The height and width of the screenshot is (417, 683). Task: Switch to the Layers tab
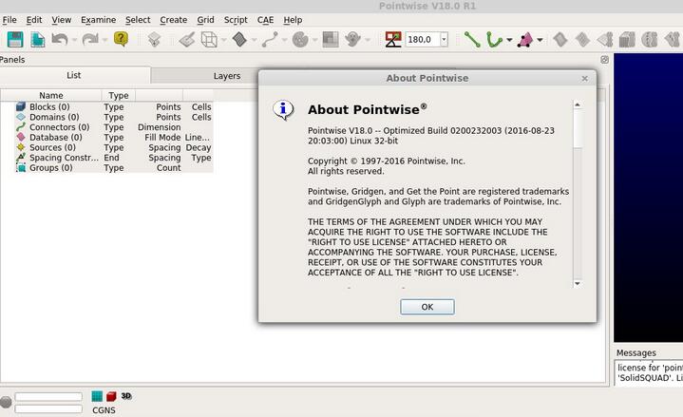tap(226, 76)
